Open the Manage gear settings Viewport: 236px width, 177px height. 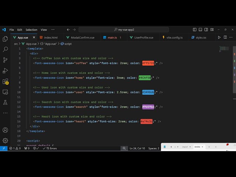click(x=5, y=140)
